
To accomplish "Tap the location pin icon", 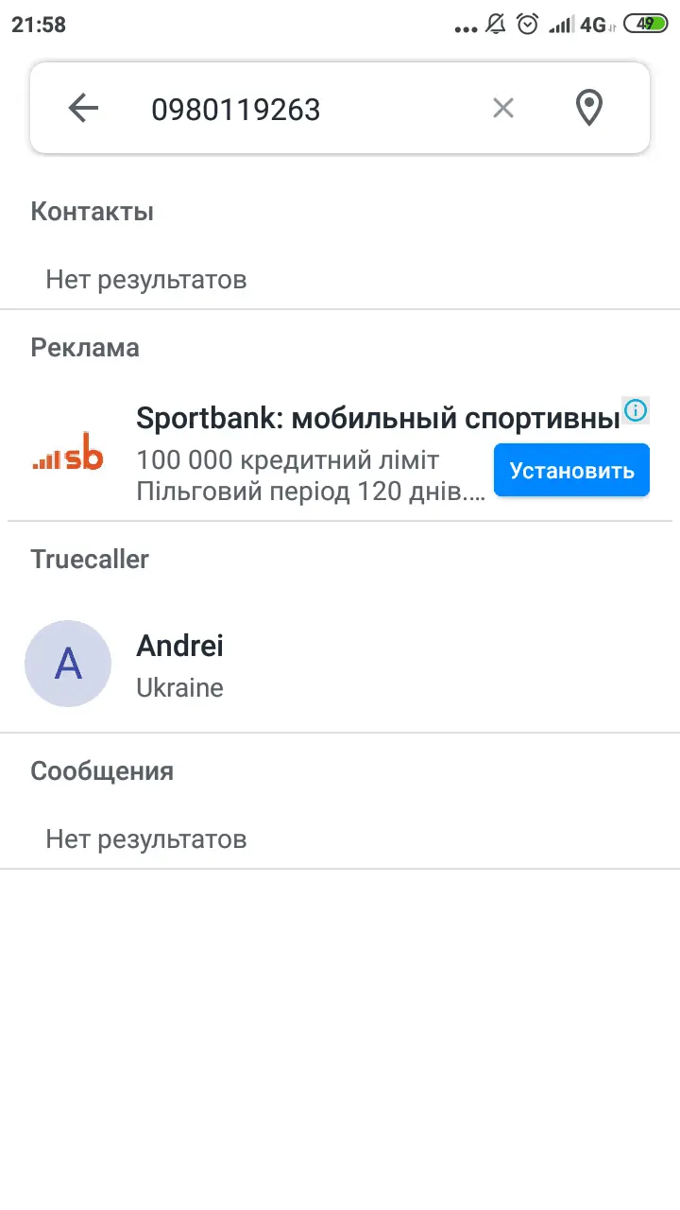I will pyautogui.click(x=589, y=109).
